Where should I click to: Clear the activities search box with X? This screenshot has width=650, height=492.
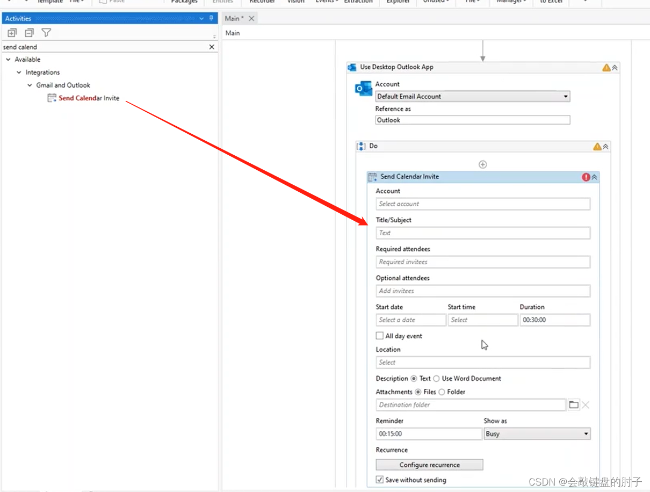(212, 47)
